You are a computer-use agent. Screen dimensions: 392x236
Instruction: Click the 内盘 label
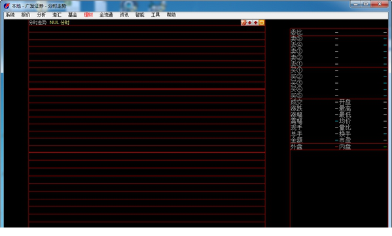coord(345,147)
